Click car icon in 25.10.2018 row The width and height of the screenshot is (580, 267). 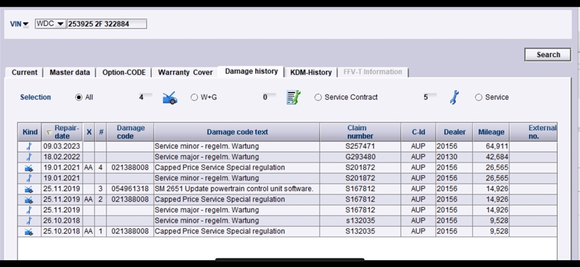[x=29, y=231]
